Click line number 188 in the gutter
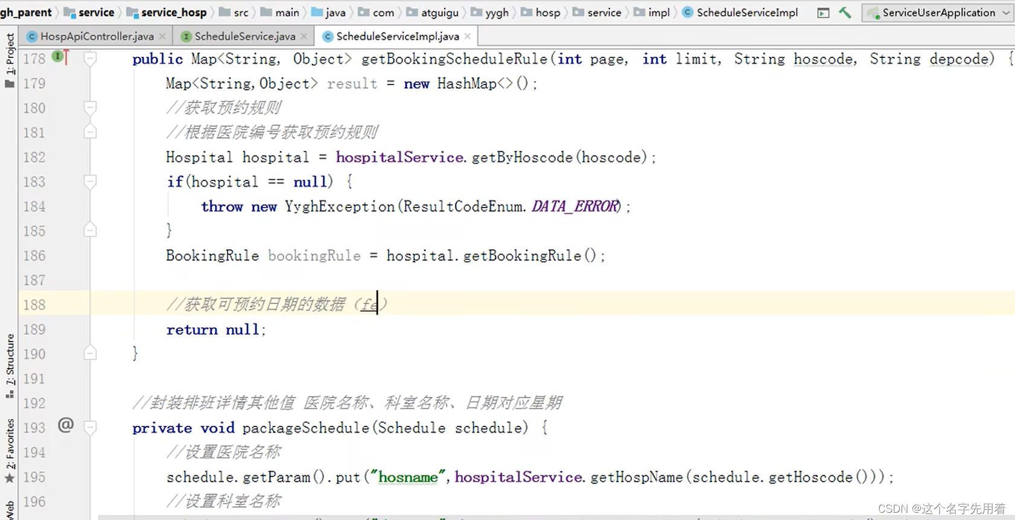 pos(34,305)
